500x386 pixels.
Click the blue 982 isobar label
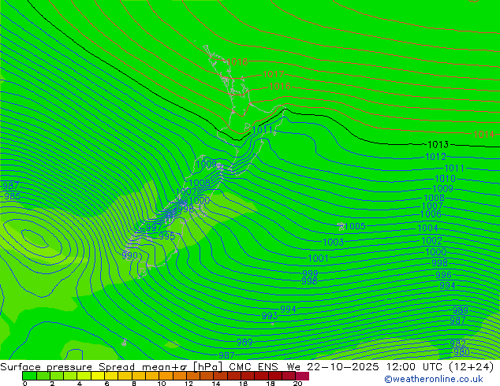tap(458, 343)
